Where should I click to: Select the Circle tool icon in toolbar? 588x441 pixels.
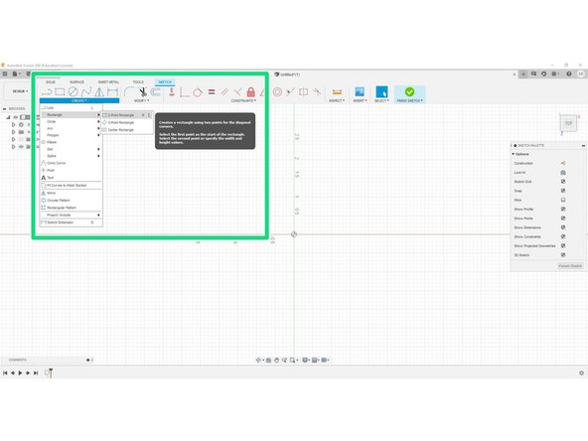(73, 91)
